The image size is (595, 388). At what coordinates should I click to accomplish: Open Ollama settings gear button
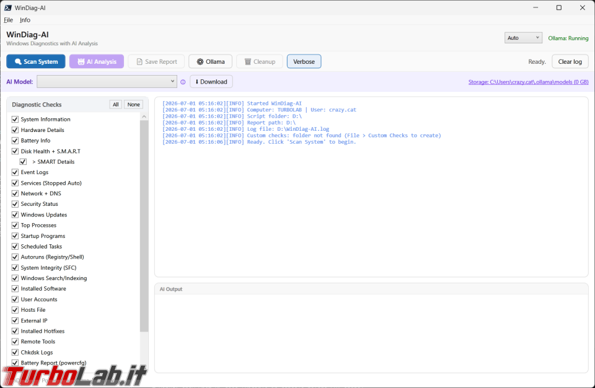point(211,61)
